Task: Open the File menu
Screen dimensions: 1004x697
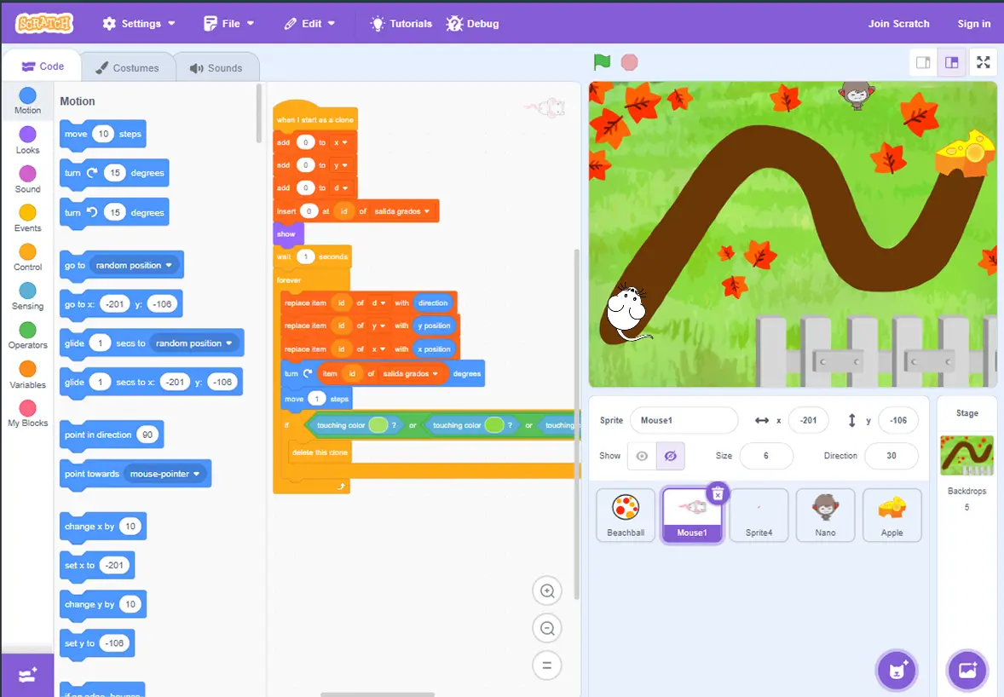Action: 228,24
